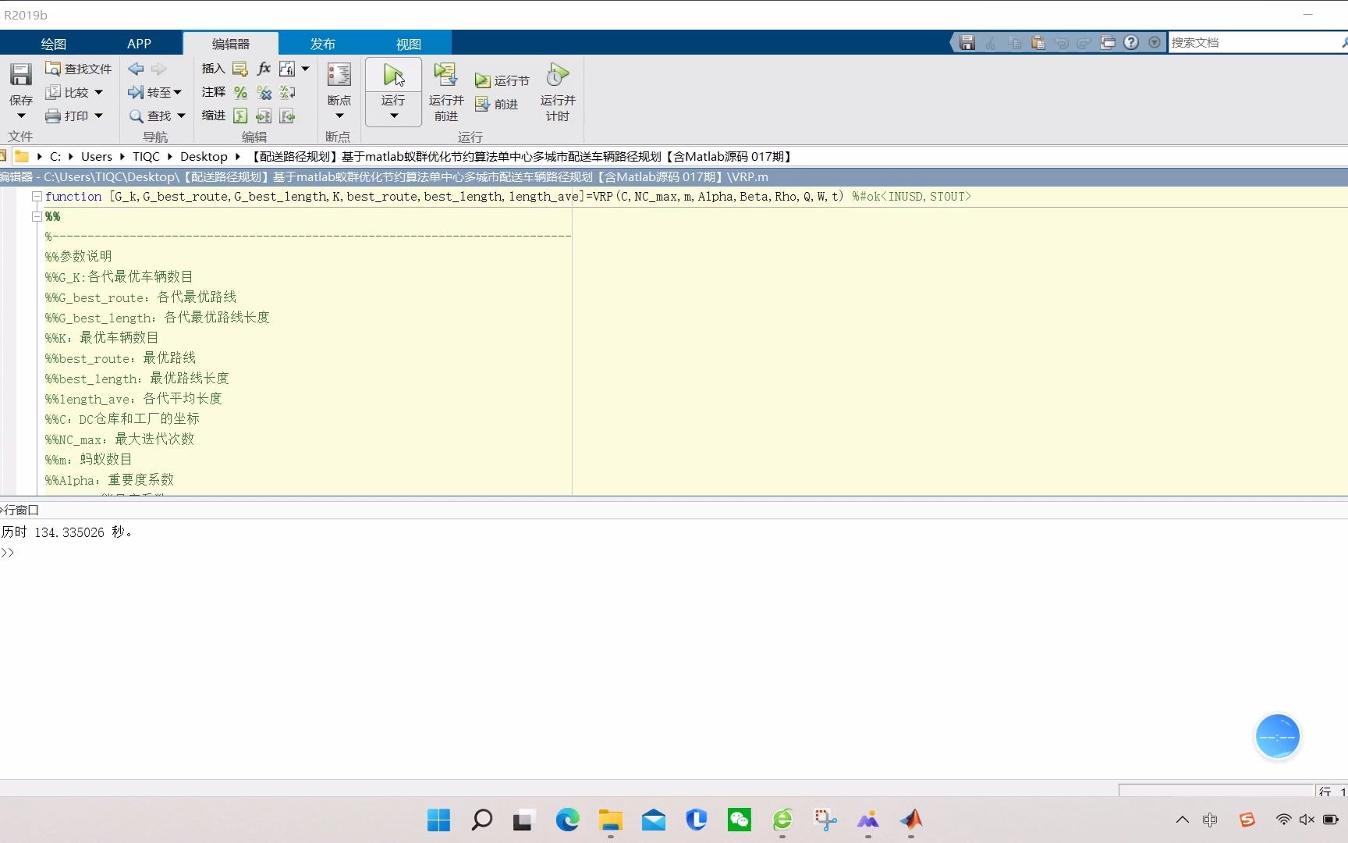Click the switch windows icon in quick access
This screenshot has height=843, width=1348.
(1108, 43)
